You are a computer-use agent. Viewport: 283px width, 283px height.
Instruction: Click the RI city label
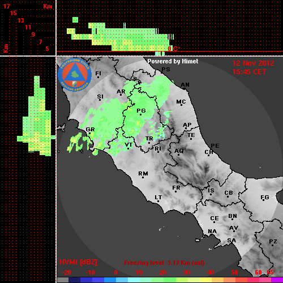coord(158,149)
